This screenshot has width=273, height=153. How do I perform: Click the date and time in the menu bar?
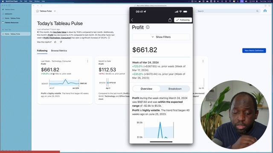click(266, 1)
